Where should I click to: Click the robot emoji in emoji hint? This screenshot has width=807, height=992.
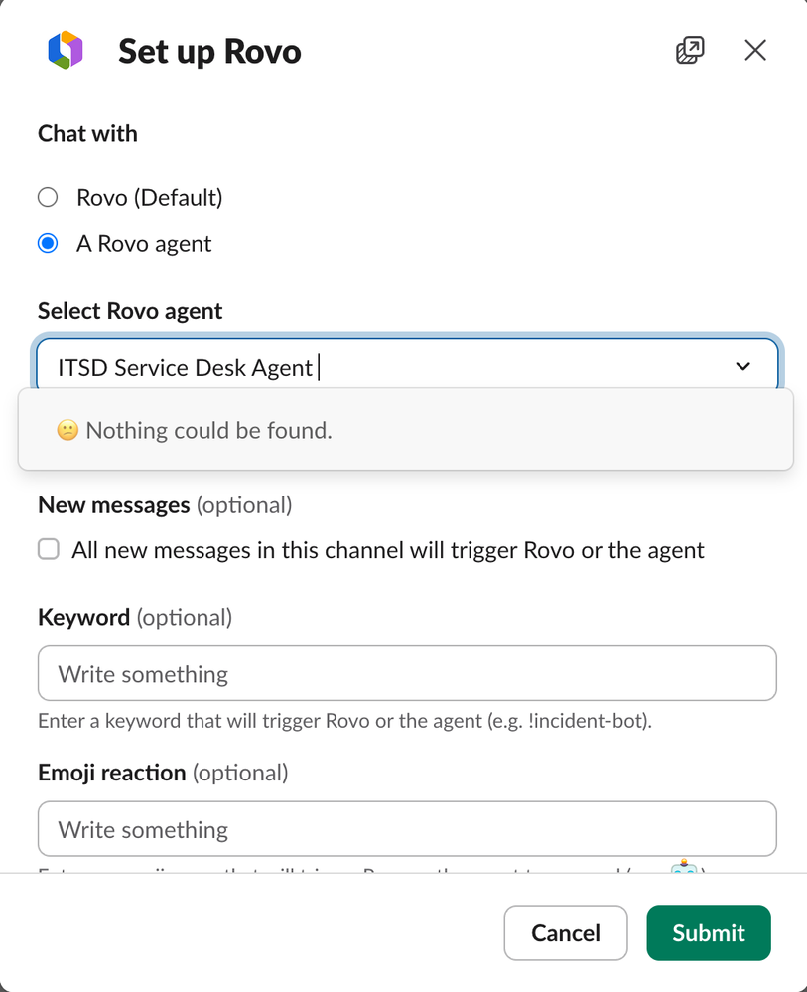(684, 866)
